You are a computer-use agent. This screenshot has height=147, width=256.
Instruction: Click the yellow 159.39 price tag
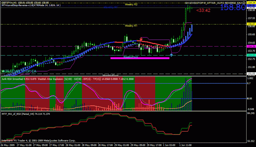point(251,2)
